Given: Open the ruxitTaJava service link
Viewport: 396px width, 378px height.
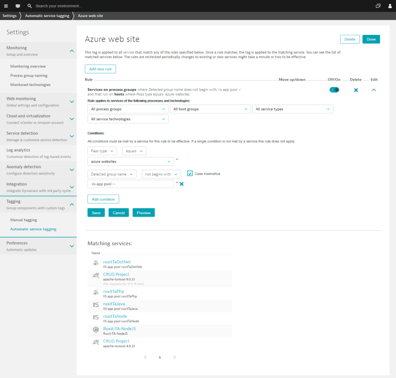Looking at the screenshot, I should pyautogui.click(x=114, y=304).
